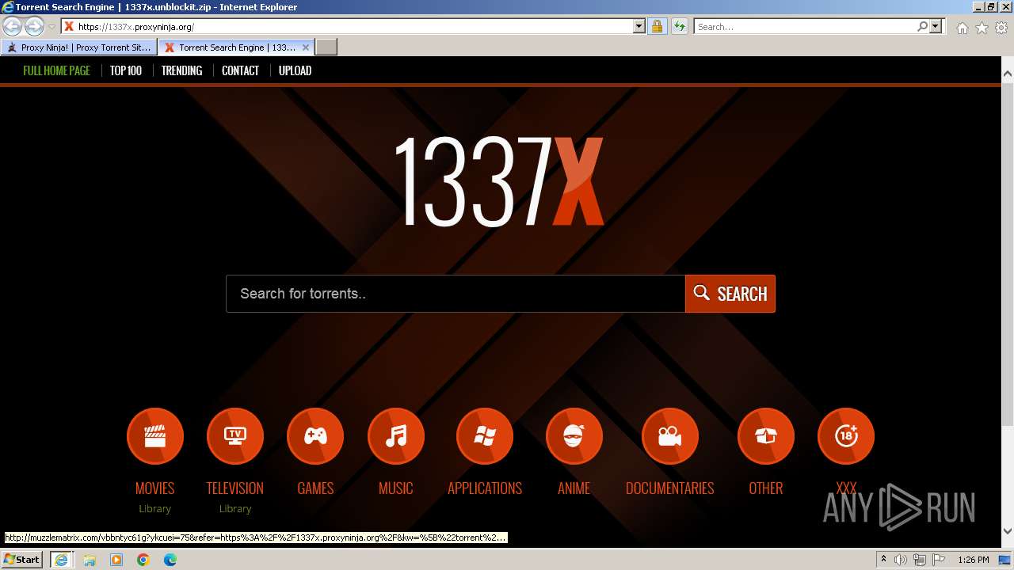The image size is (1014, 570).
Task: Launch Chrome from the taskbar
Action: [x=143, y=560]
